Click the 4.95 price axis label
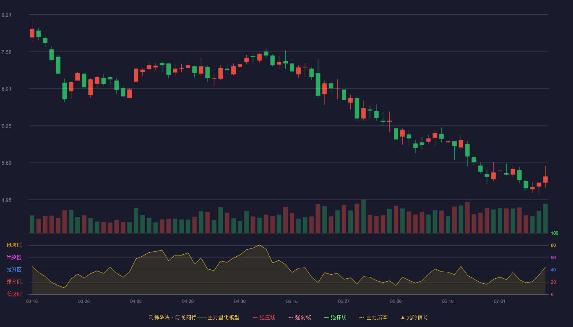Screen dimensions: 573x327 [x=7, y=200]
